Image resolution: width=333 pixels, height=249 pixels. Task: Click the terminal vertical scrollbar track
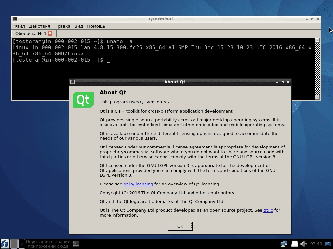click(317, 69)
